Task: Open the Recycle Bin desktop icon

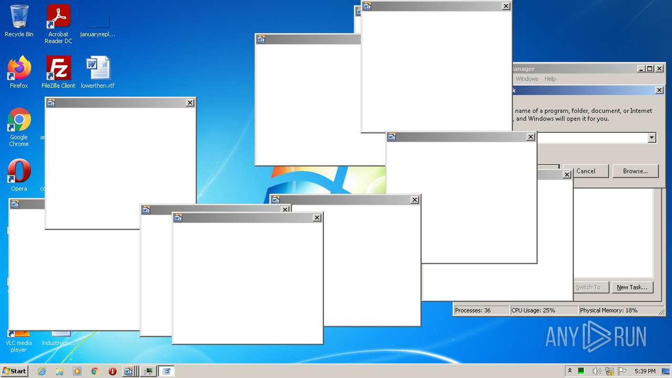Action: click(x=19, y=22)
